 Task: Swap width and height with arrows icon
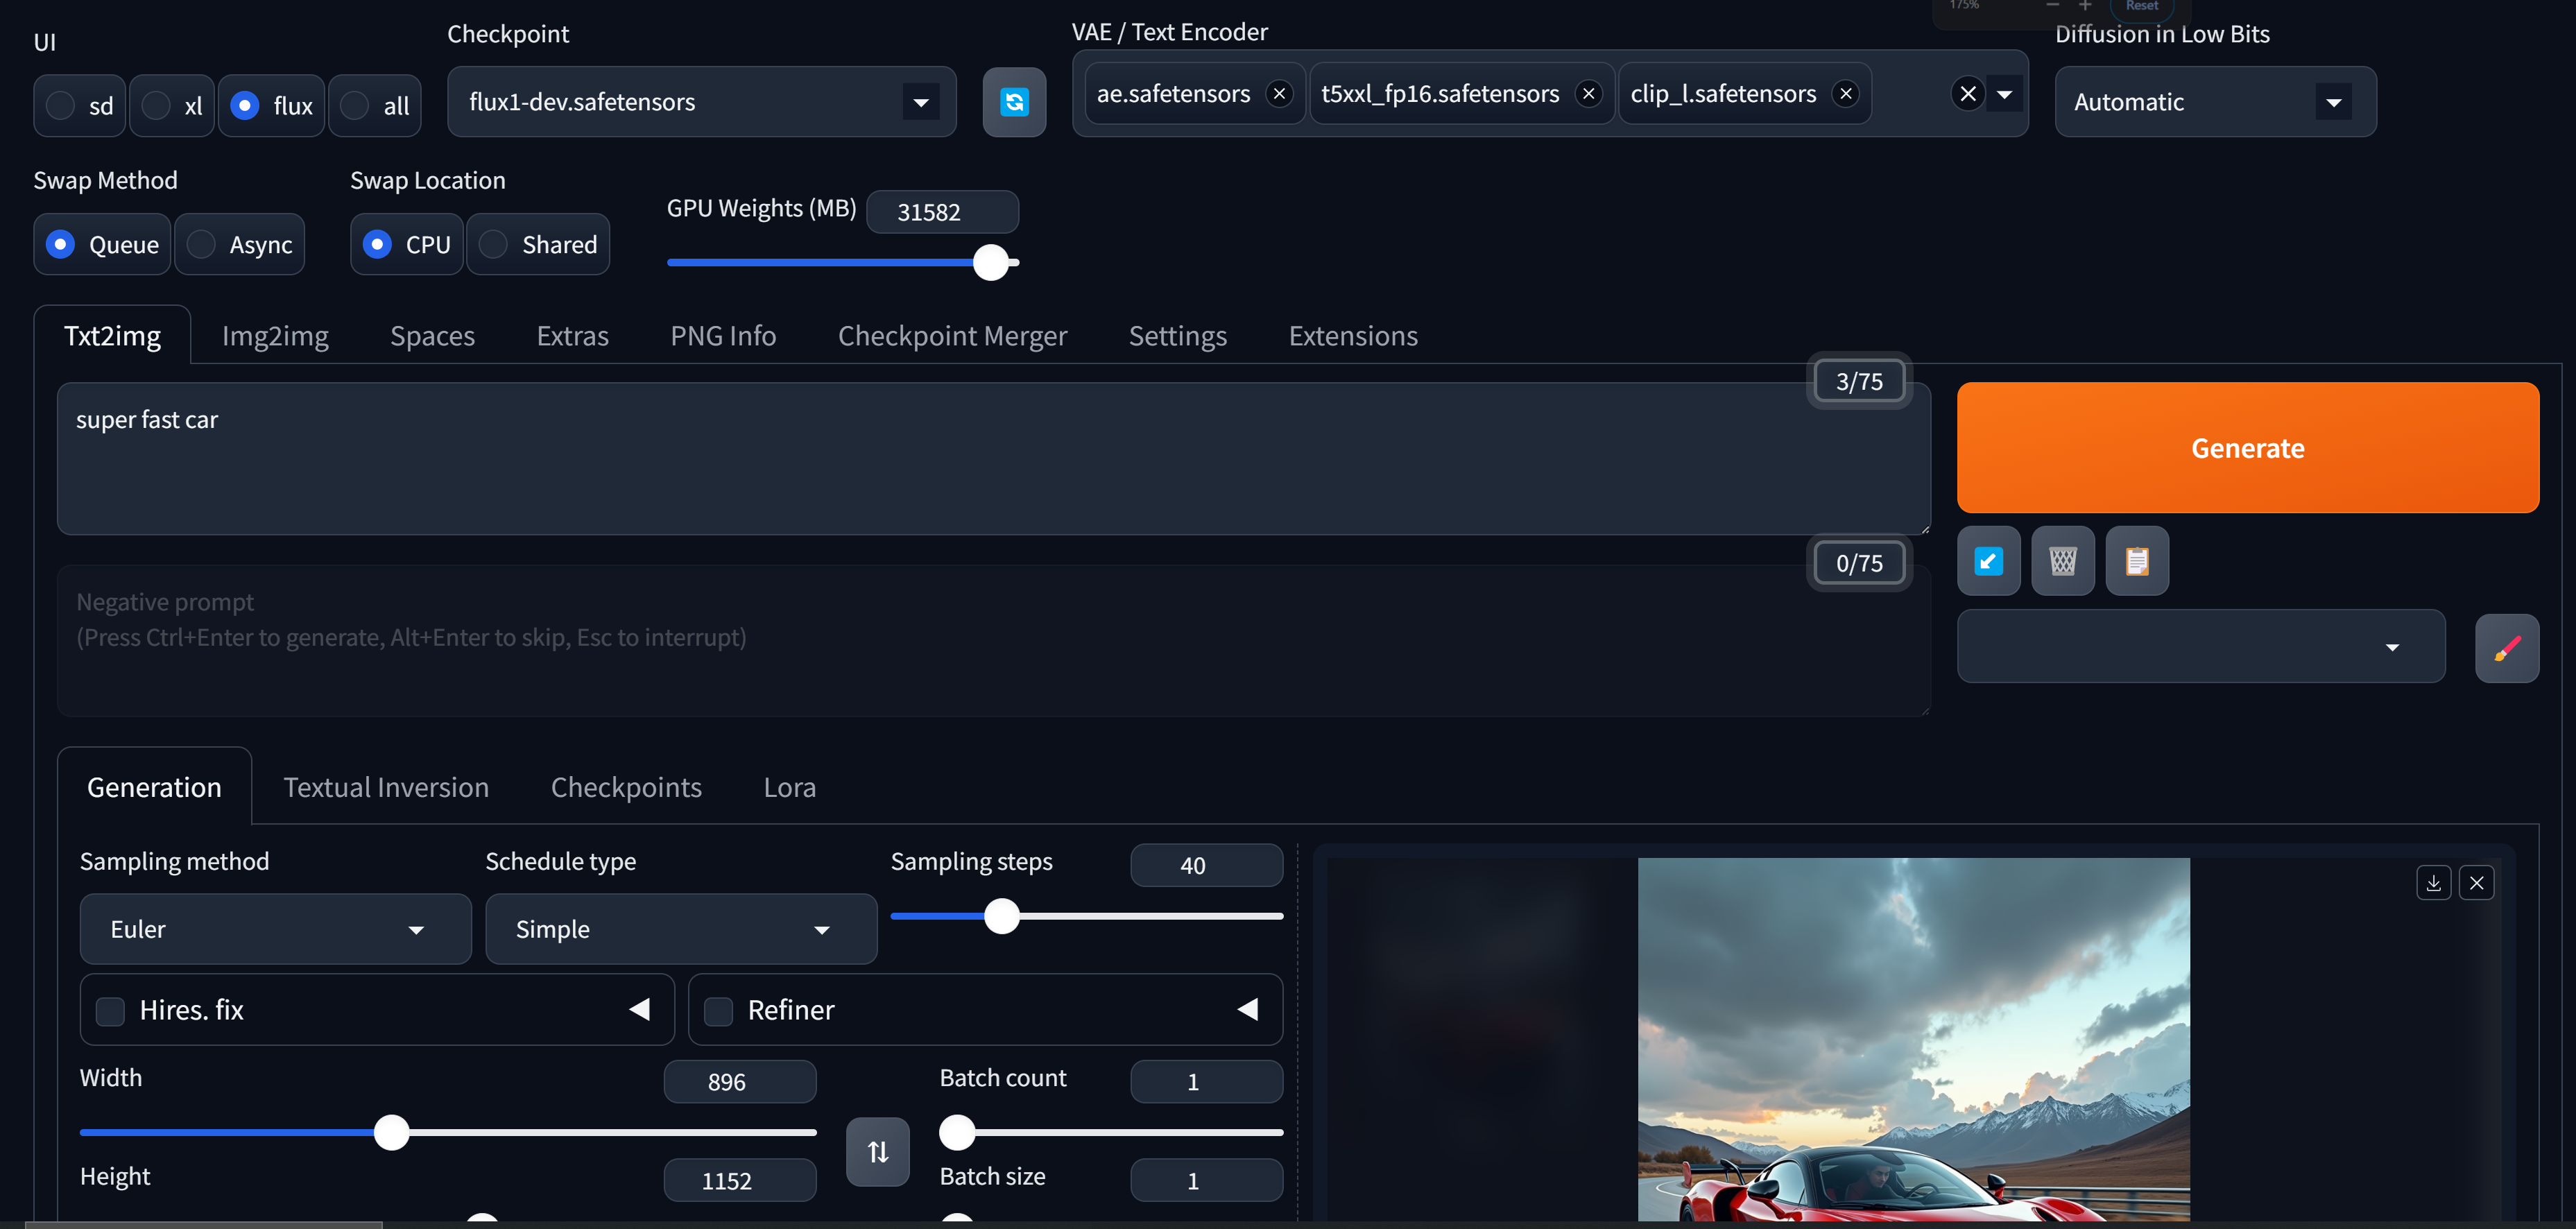877,1152
